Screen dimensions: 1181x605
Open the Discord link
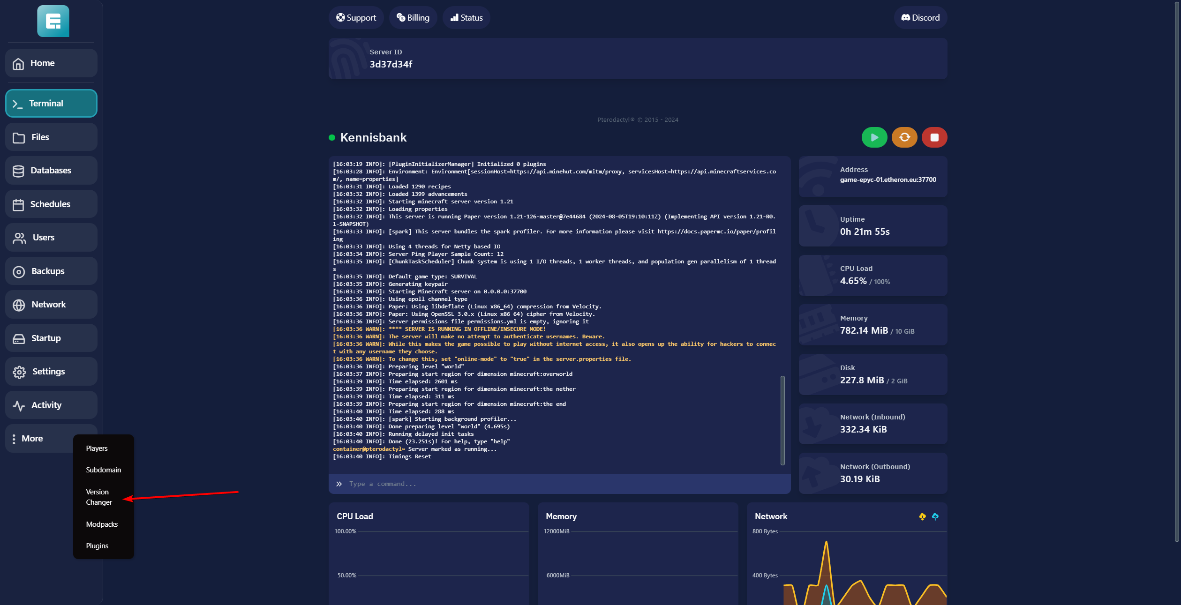point(920,18)
